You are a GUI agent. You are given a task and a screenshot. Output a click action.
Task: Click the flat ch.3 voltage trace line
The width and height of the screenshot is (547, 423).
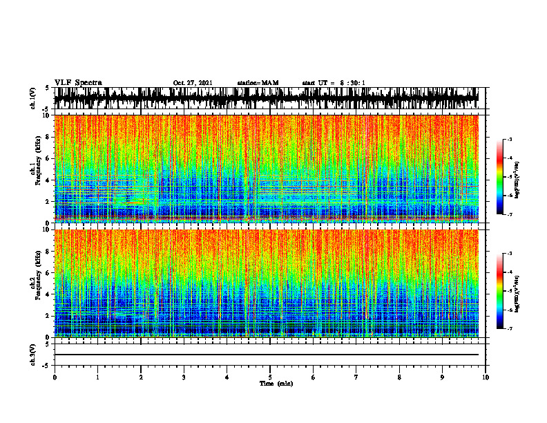(266, 355)
